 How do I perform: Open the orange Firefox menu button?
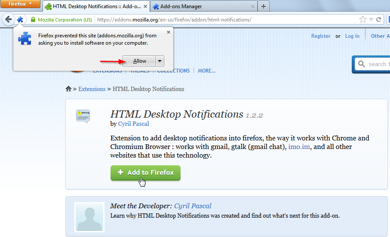pyautogui.click(x=20, y=4)
